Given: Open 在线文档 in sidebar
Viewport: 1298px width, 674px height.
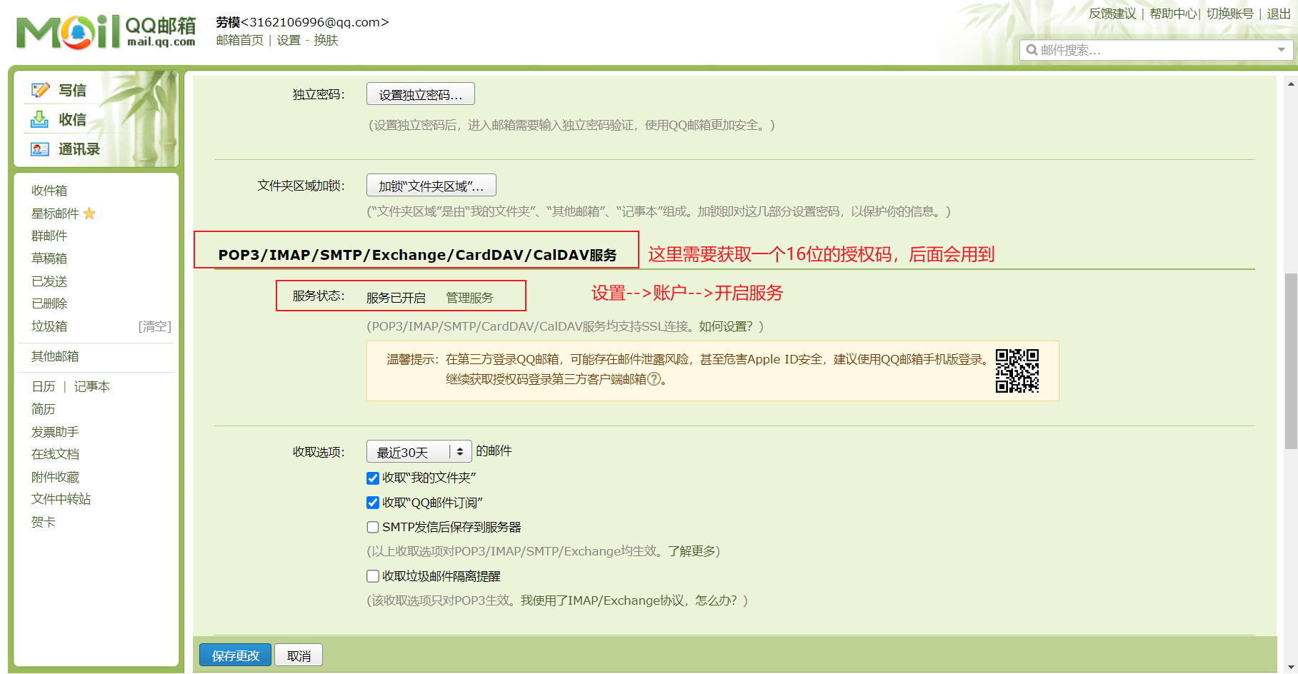Looking at the screenshot, I should pyautogui.click(x=55, y=454).
